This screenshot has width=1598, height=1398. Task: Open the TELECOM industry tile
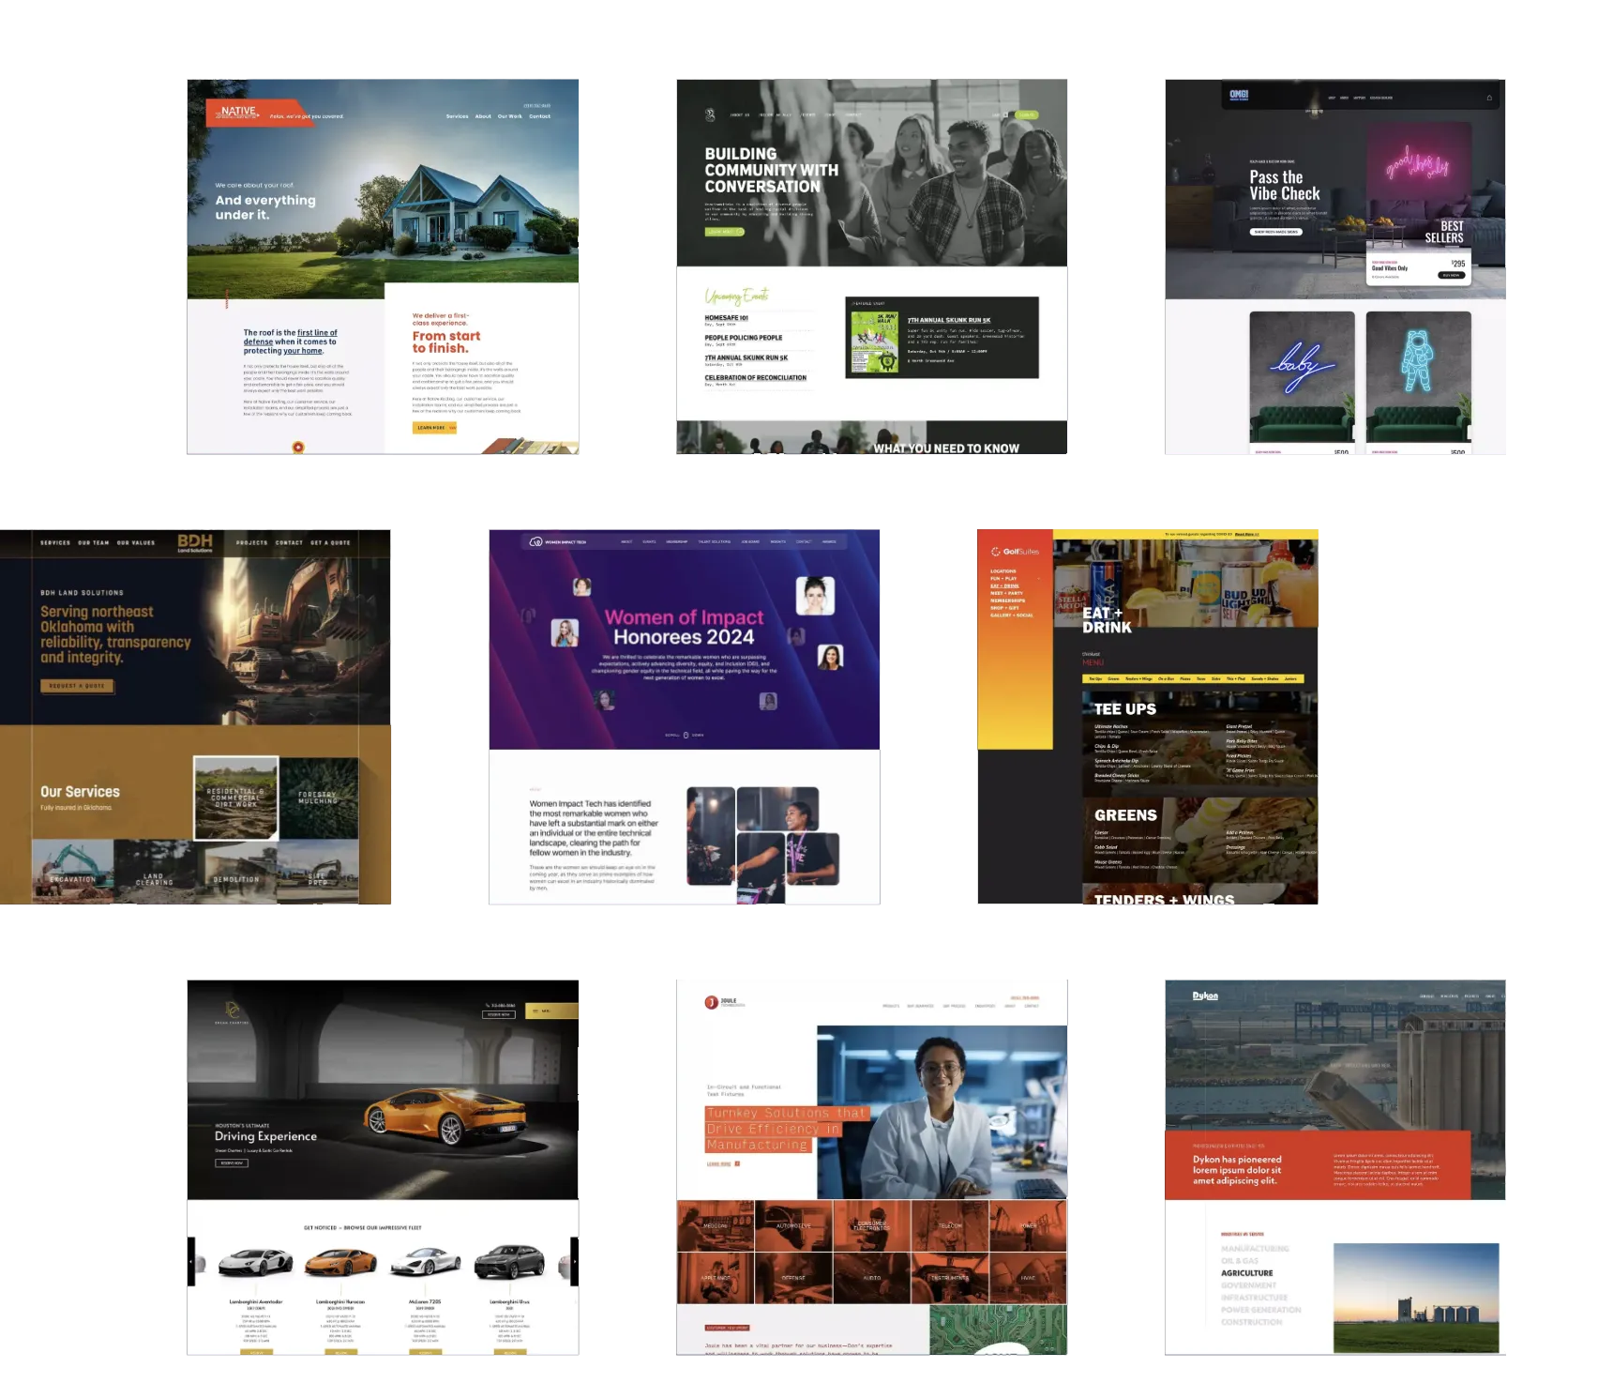[x=950, y=1225]
